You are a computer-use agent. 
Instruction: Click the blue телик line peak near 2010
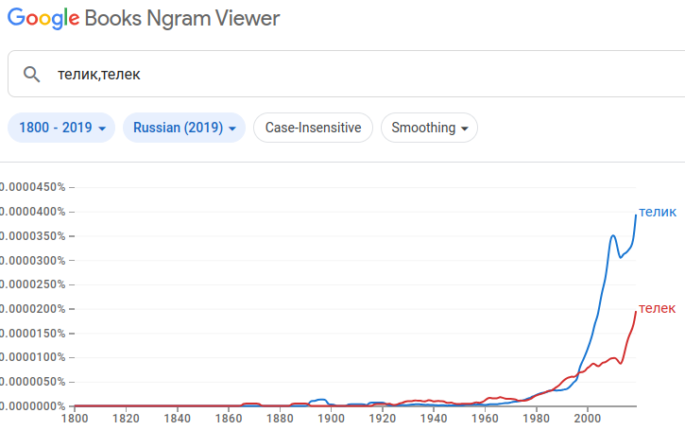coord(613,235)
